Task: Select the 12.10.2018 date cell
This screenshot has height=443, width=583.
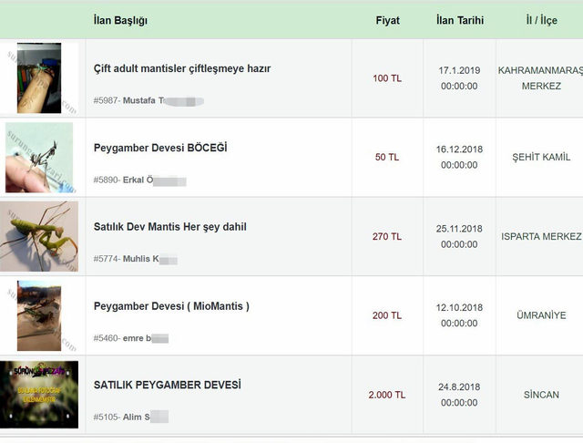Action: (x=459, y=315)
